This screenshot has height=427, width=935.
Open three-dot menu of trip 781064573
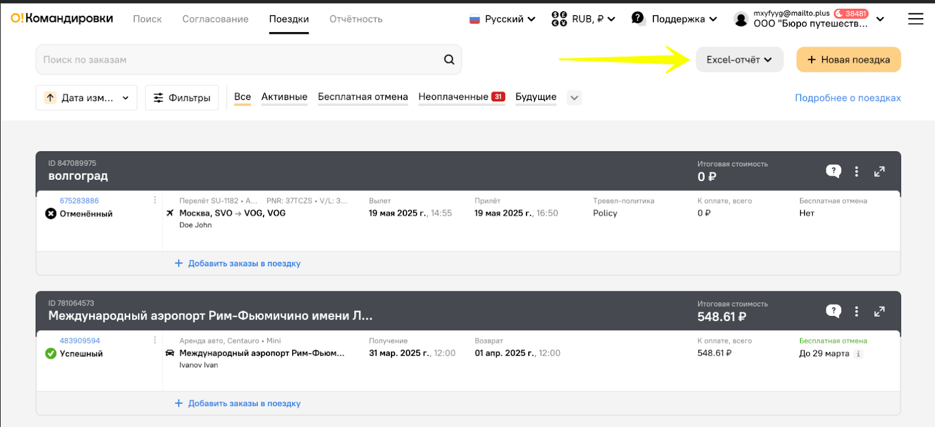[857, 311]
